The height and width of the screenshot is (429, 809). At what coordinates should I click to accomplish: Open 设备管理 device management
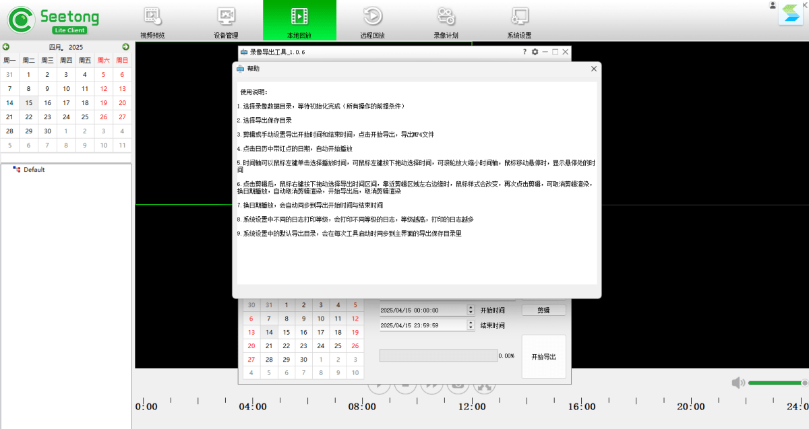(225, 20)
